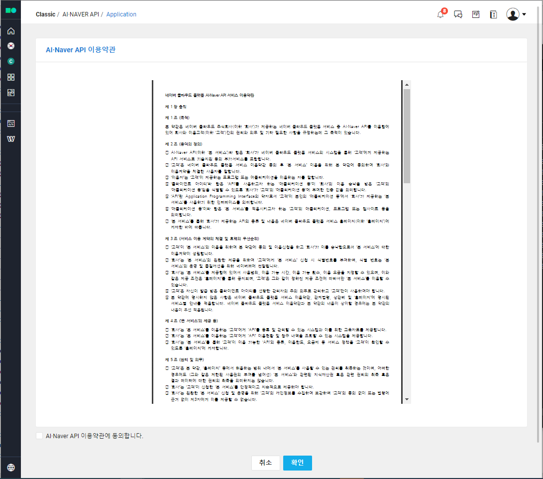This screenshot has width=543, height=479.
Task: Open the services grid icon
Action: click(11, 77)
